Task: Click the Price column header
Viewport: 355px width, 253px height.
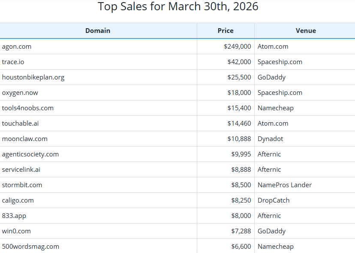Action: [x=226, y=31]
